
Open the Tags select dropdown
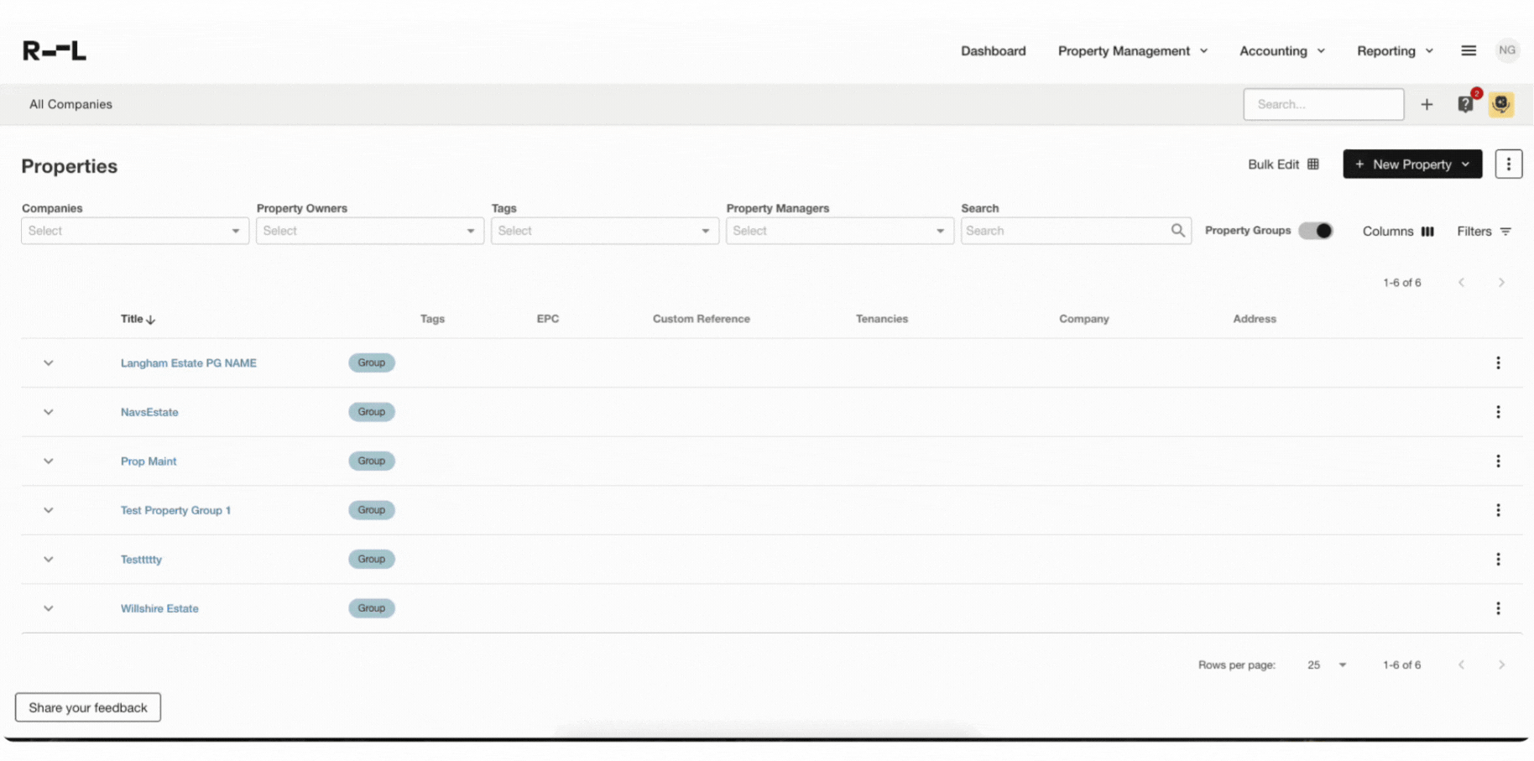pos(605,231)
